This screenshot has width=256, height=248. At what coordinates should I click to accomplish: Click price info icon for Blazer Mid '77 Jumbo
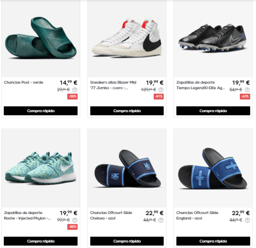tap(161, 89)
